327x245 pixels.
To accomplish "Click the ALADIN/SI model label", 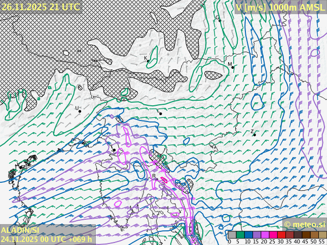I will point(20,230).
